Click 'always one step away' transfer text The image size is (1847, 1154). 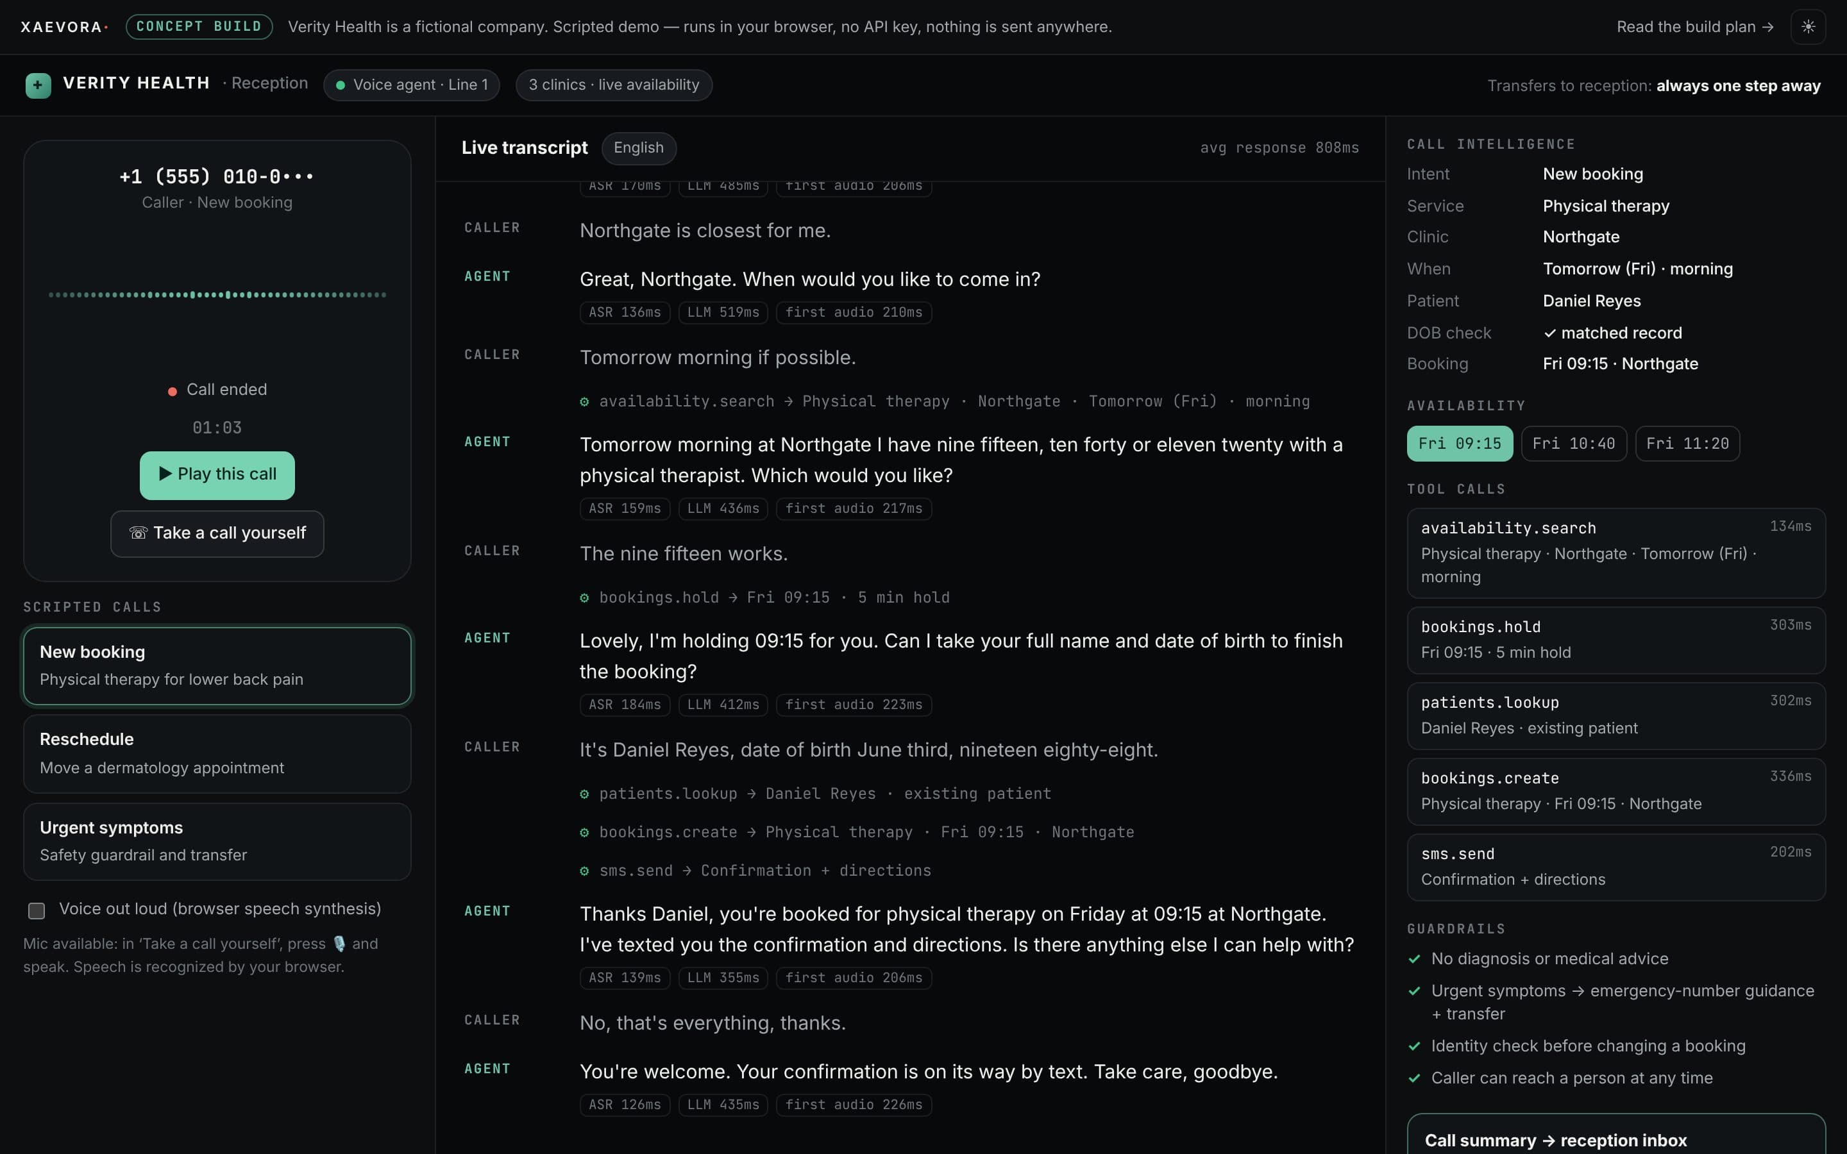[1738, 85]
